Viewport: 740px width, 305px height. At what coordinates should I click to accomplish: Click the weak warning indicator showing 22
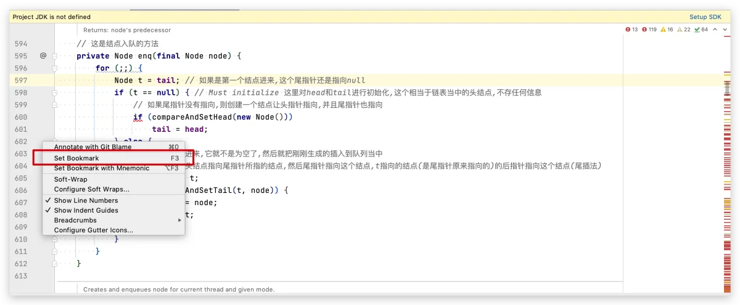click(x=684, y=30)
